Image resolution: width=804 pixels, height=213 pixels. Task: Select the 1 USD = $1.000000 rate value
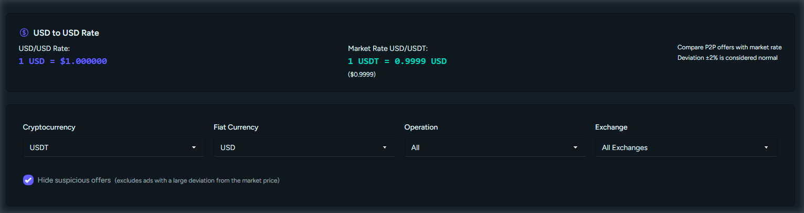point(63,61)
